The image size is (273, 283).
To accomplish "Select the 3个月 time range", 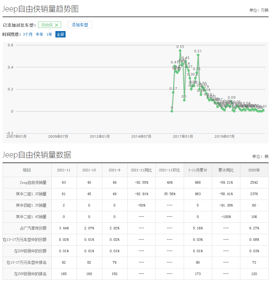I will point(28,34).
